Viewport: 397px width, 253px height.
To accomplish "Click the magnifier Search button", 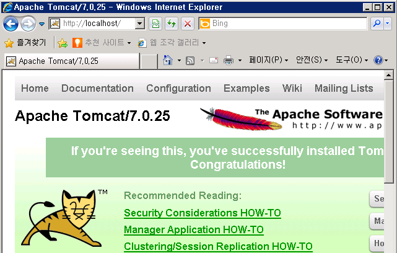I will click(x=377, y=24).
